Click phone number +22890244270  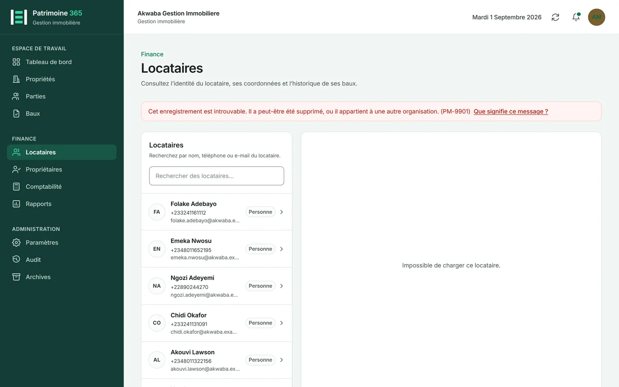pyautogui.click(x=190, y=287)
